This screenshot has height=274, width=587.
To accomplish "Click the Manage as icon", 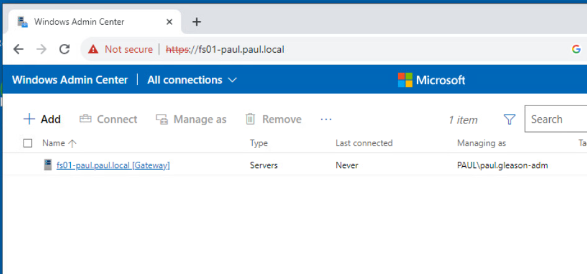I will click(x=162, y=119).
